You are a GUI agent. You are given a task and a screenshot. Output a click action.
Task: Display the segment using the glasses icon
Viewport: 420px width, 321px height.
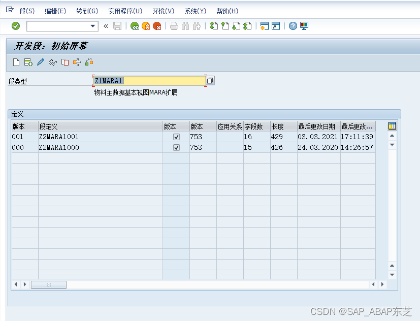[52, 62]
